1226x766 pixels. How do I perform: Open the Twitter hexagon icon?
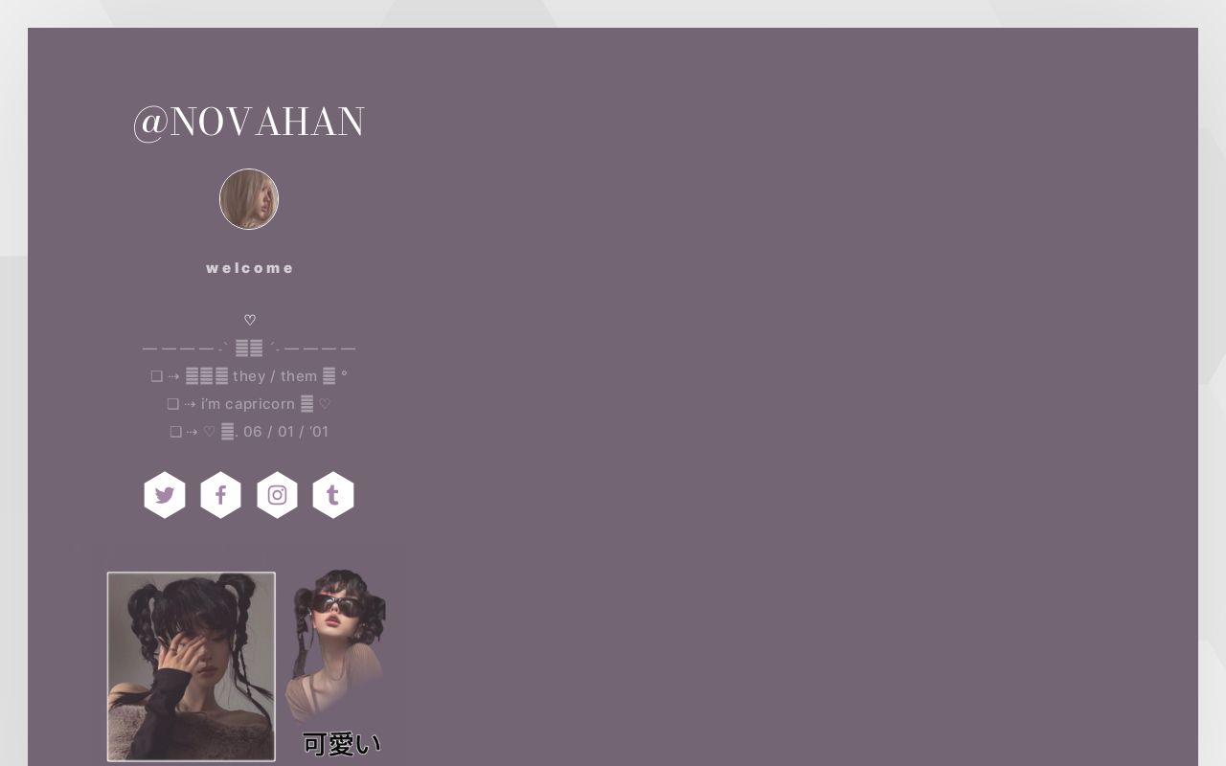tap(165, 495)
